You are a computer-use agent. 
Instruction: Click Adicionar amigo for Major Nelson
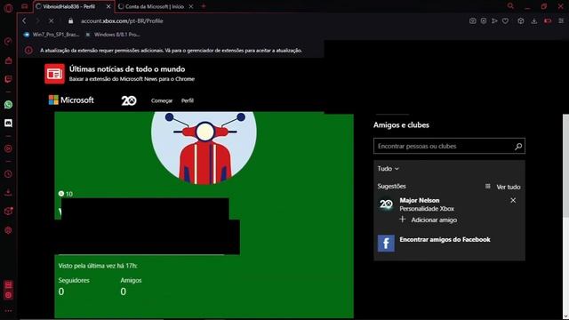tap(429, 220)
